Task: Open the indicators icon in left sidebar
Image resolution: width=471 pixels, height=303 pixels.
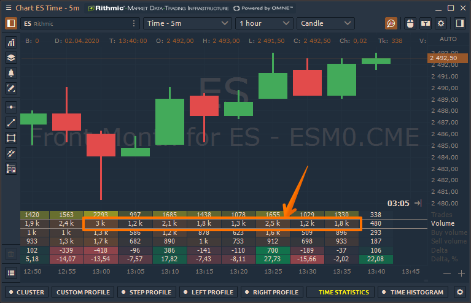Action: tap(10, 42)
